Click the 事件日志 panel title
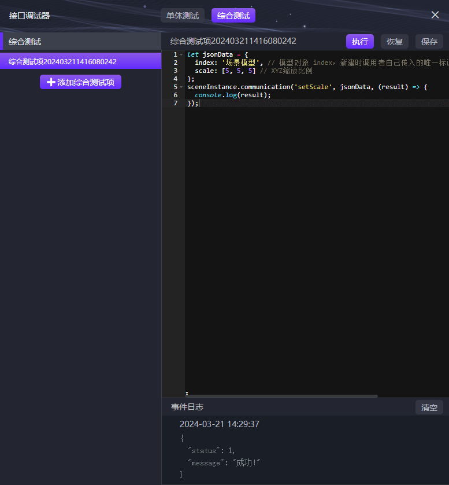Viewport: 449px width, 485px height. point(187,407)
